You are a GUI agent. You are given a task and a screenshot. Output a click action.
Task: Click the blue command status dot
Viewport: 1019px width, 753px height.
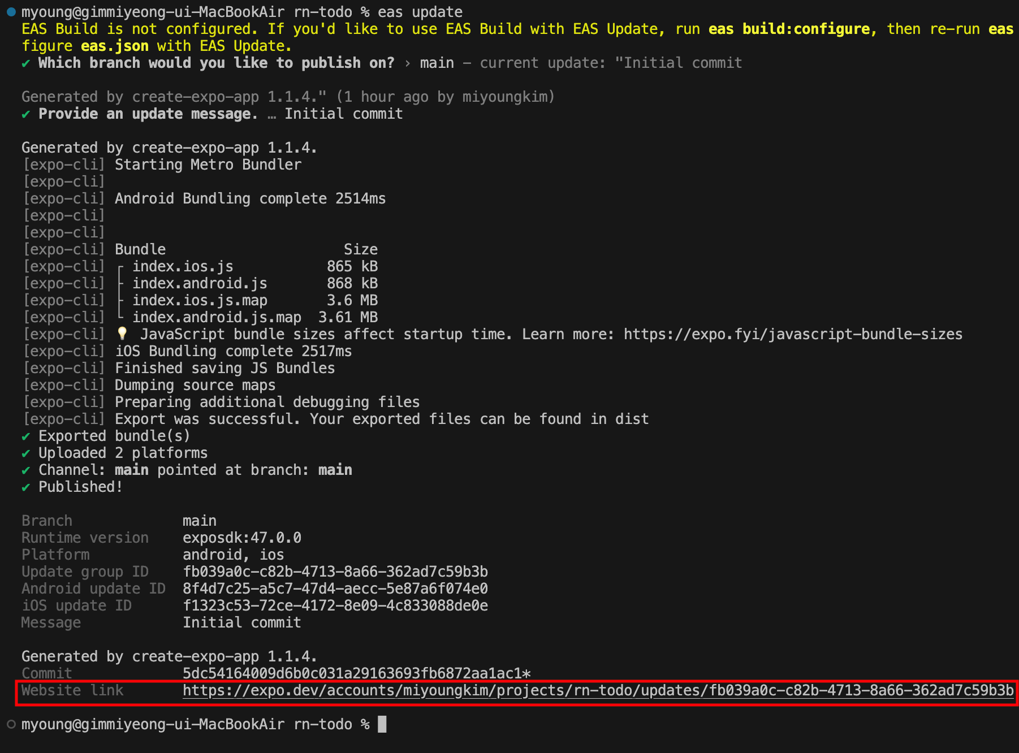pos(11,12)
